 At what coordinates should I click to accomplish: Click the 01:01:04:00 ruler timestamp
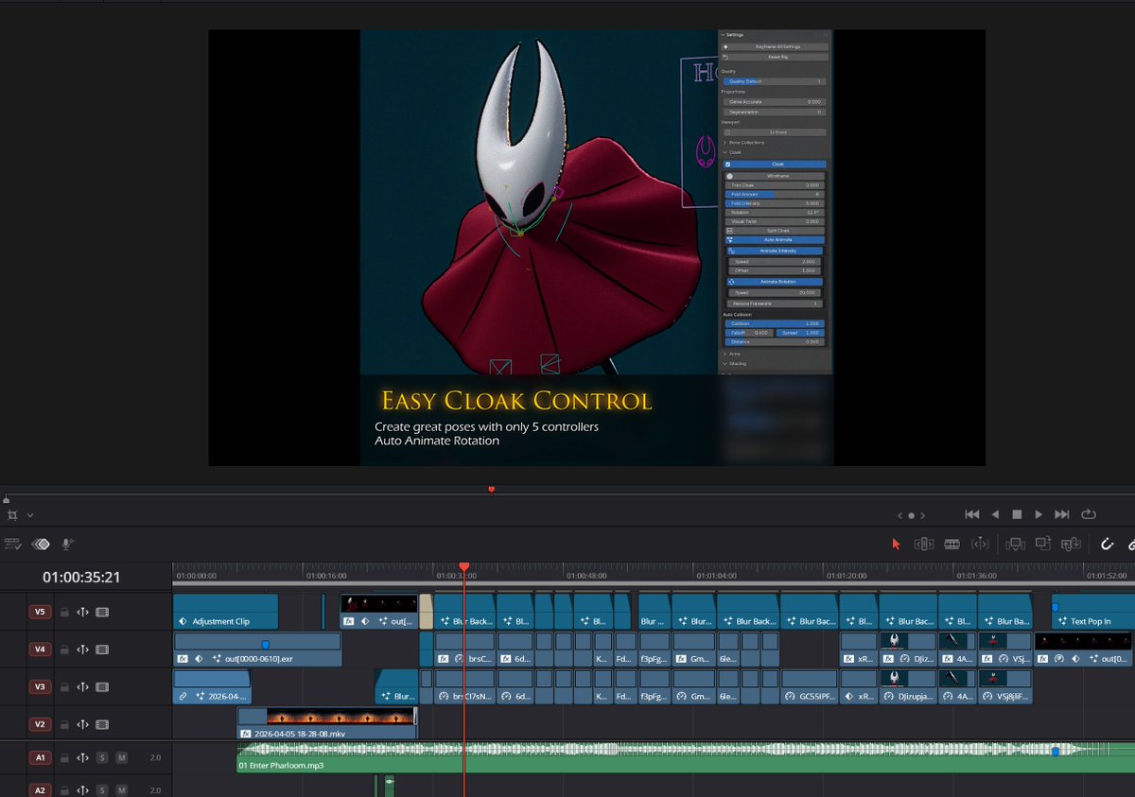tap(718, 574)
